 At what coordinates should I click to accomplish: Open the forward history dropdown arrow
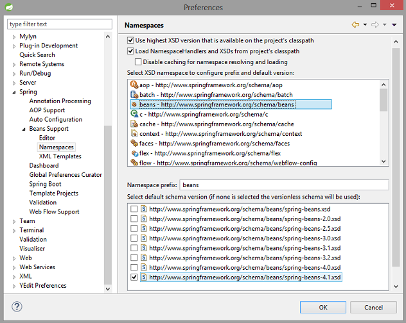click(385, 24)
